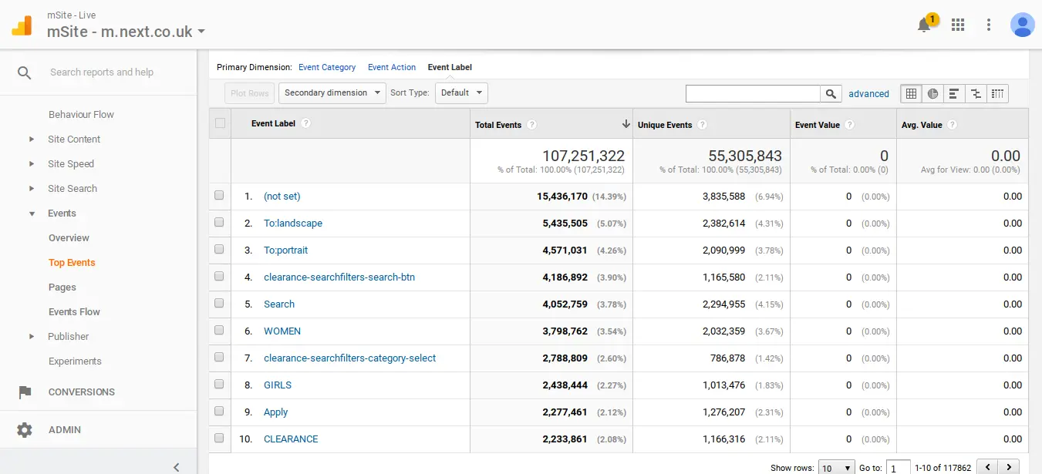Open the clearance-searchfilters-category-select label
Viewport: 1042px width, 474px height.
click(349, 358)
